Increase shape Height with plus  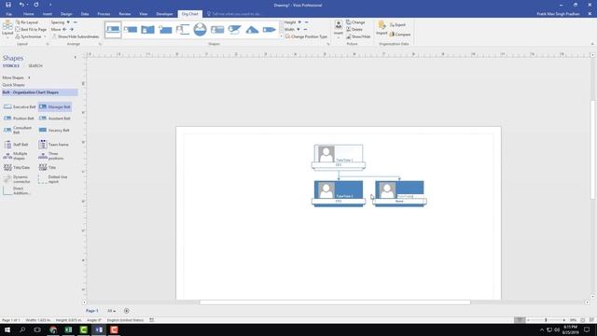(299, 22)
